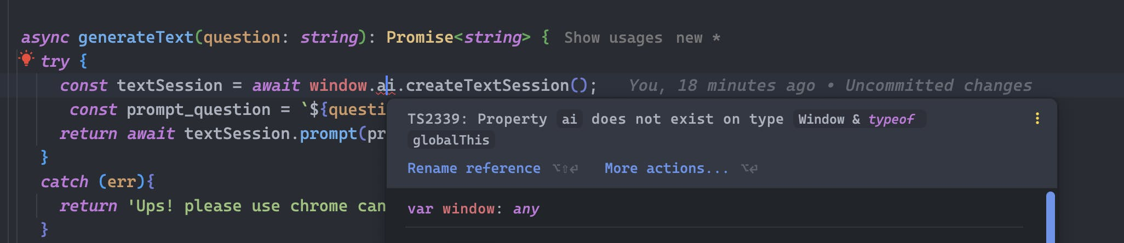The height and width of the screenshot is (243, 1124).
Task: Click the "var window: any" declaration in the popup
Action: coord(473,209)
